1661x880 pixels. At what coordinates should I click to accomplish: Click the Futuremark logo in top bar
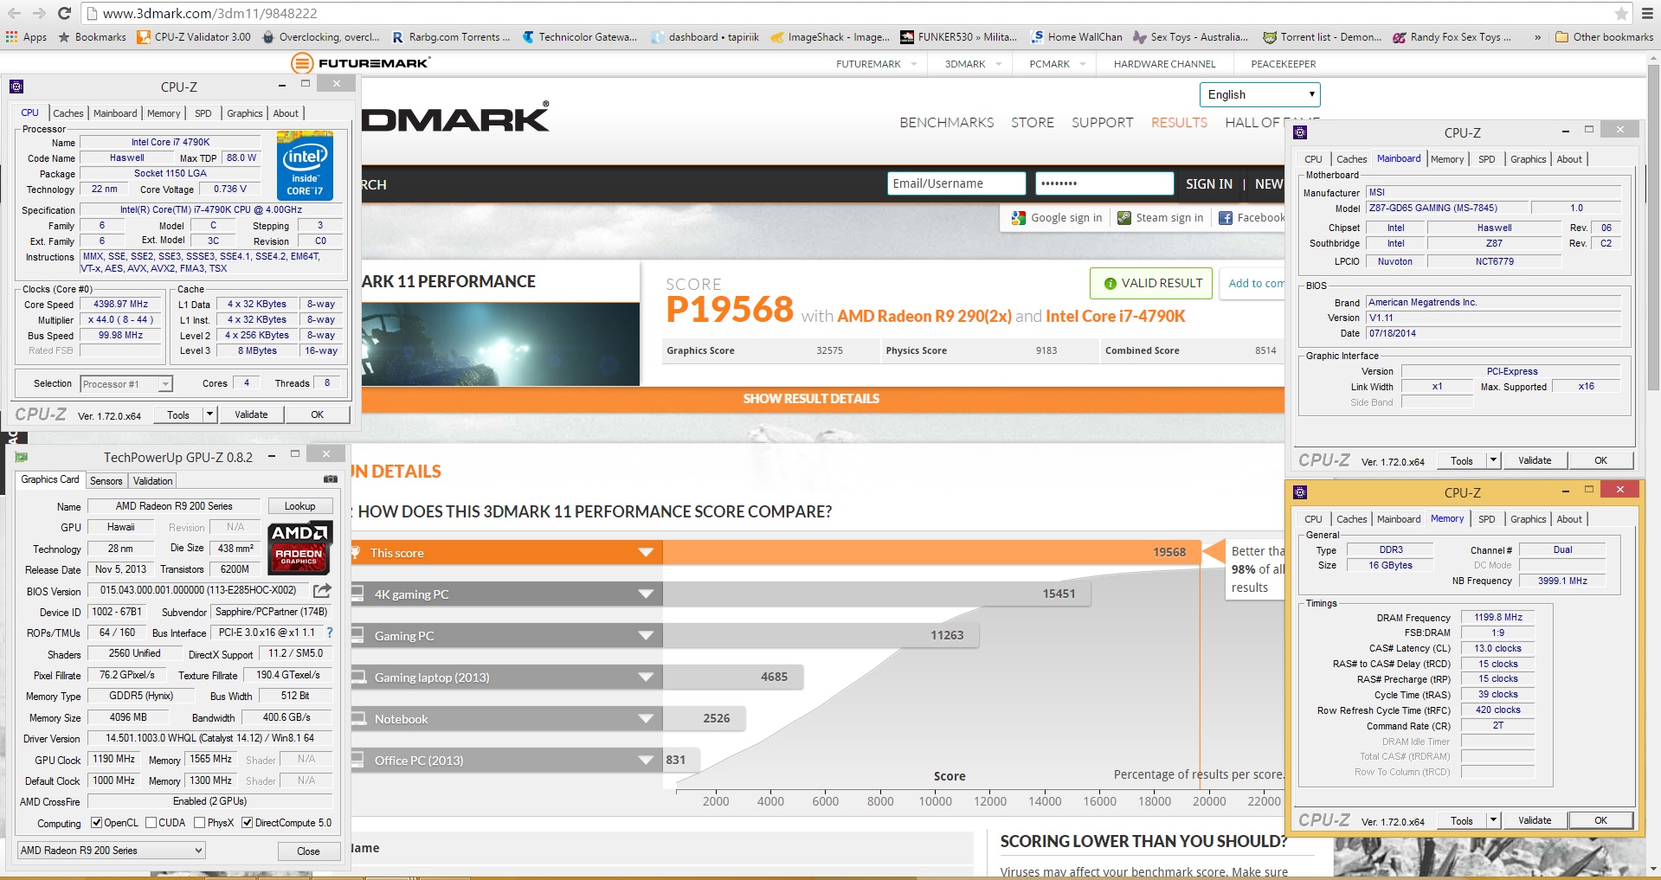click(x=361, y=63)
